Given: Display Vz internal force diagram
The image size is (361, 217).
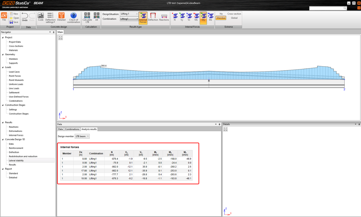Looking at the screenshot, I should click(189, 17).
